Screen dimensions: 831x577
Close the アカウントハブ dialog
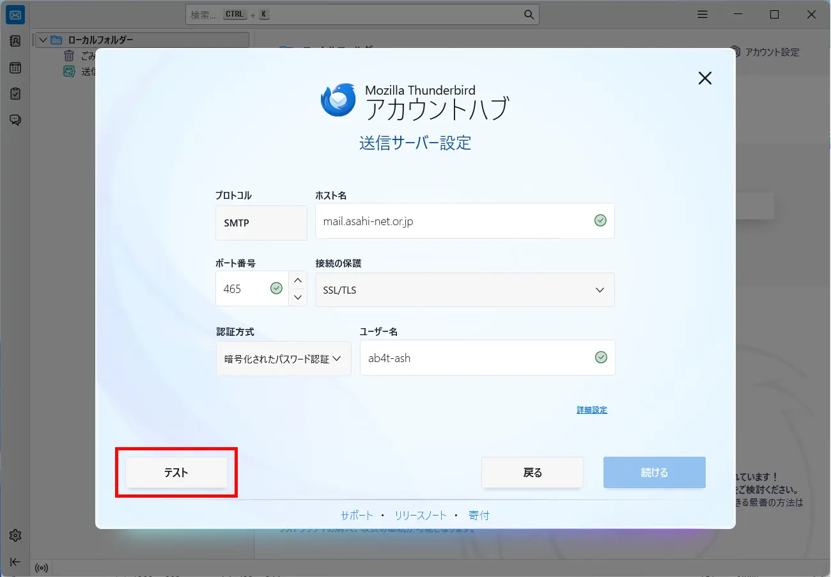click(x=704, y=77)
